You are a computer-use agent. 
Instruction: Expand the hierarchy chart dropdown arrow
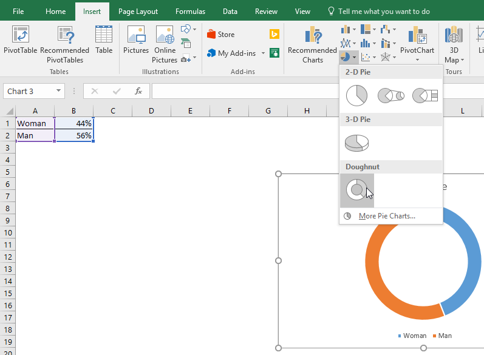(374, 30)
